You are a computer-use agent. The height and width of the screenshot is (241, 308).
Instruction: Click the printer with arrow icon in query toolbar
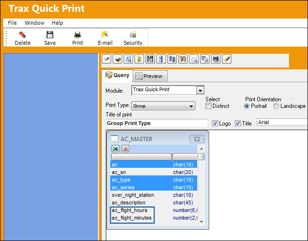117,59
